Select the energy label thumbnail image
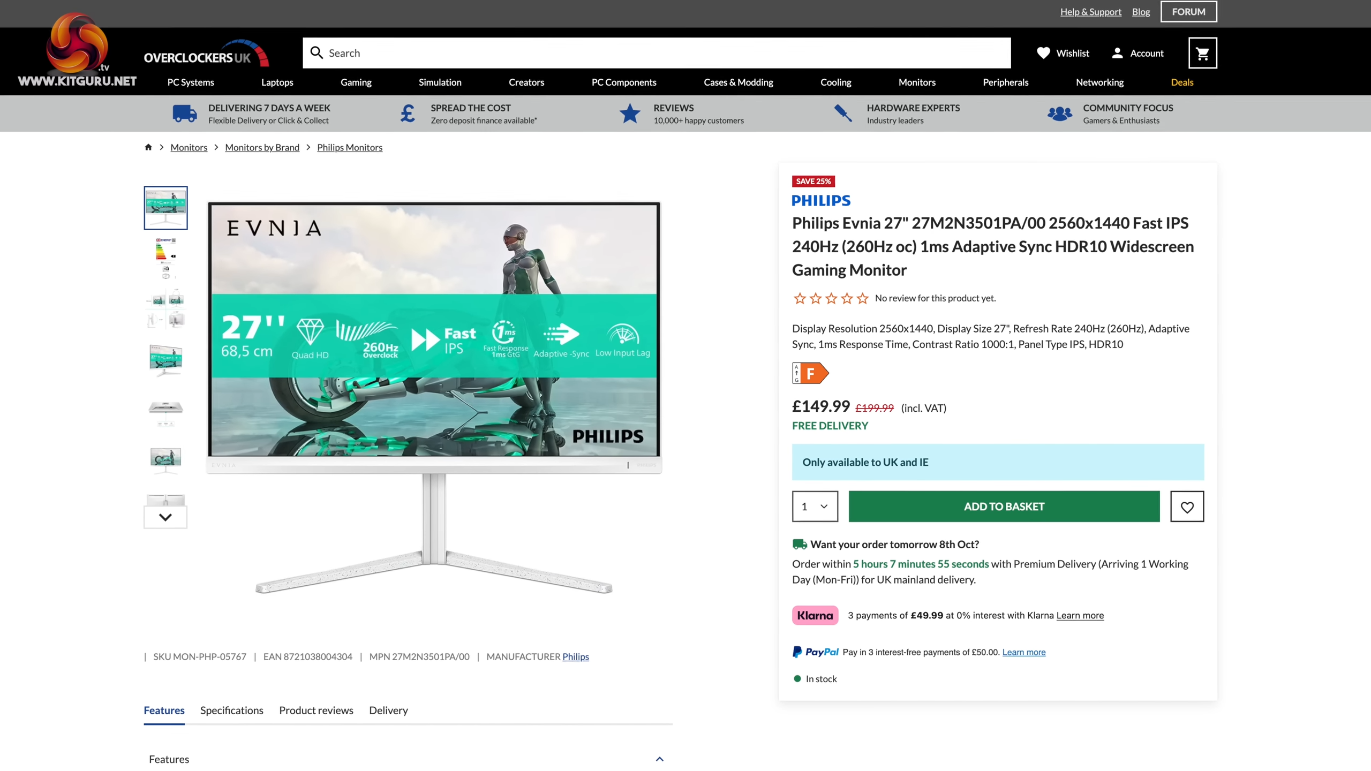Screen dimensions: 1371x771 pyautogui.click(x=165, y=258)
